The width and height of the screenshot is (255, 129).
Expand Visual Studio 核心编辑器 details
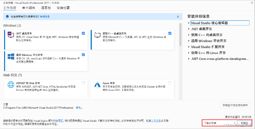pos(189,23)
